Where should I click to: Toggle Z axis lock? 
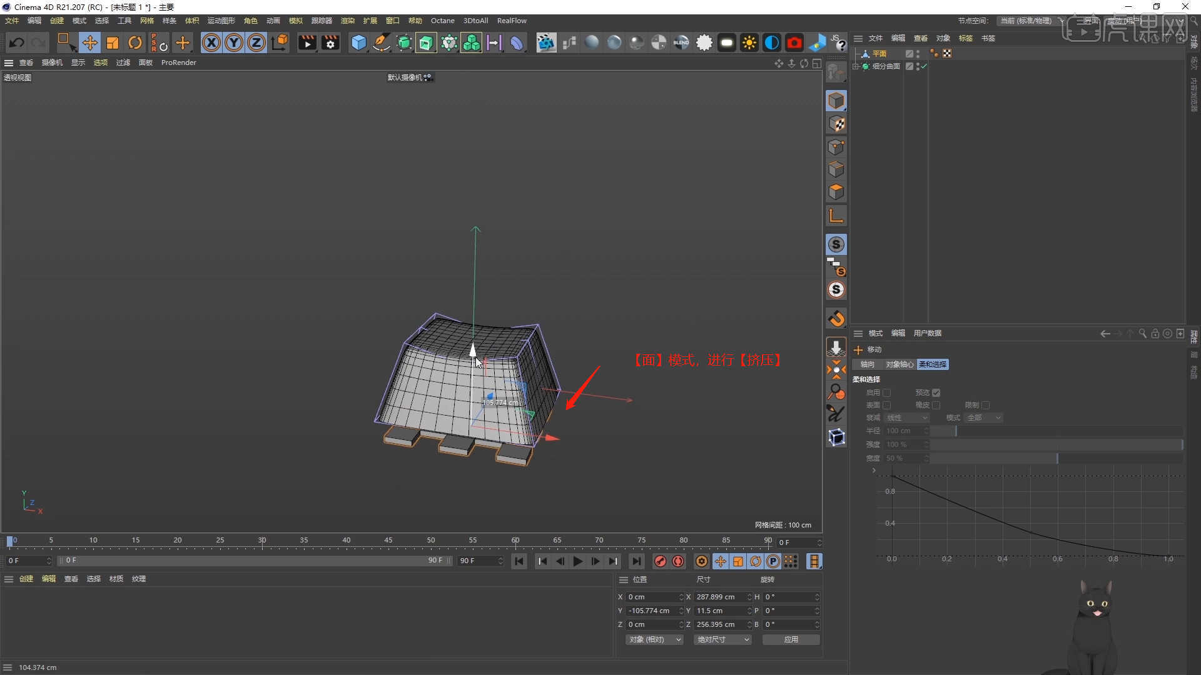pyautogui.click(x=256, y=43)
